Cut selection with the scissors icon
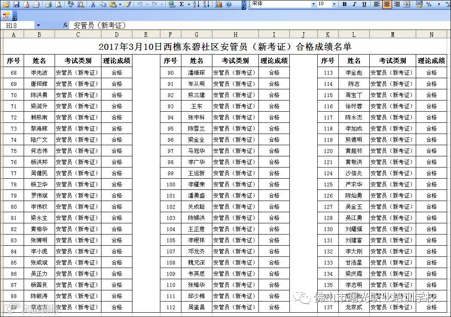Screen dimensions: 451x317 [93, 4]
